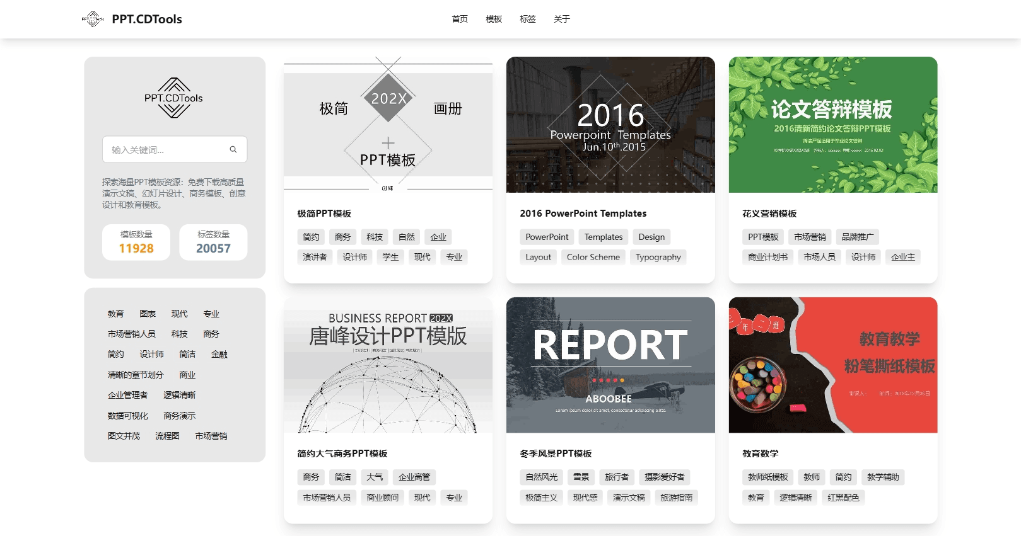Viewport: 1021px width, 536px height.
Task: Select the 逻辑清晰 sidebar tag
Action: pos(180,395)
